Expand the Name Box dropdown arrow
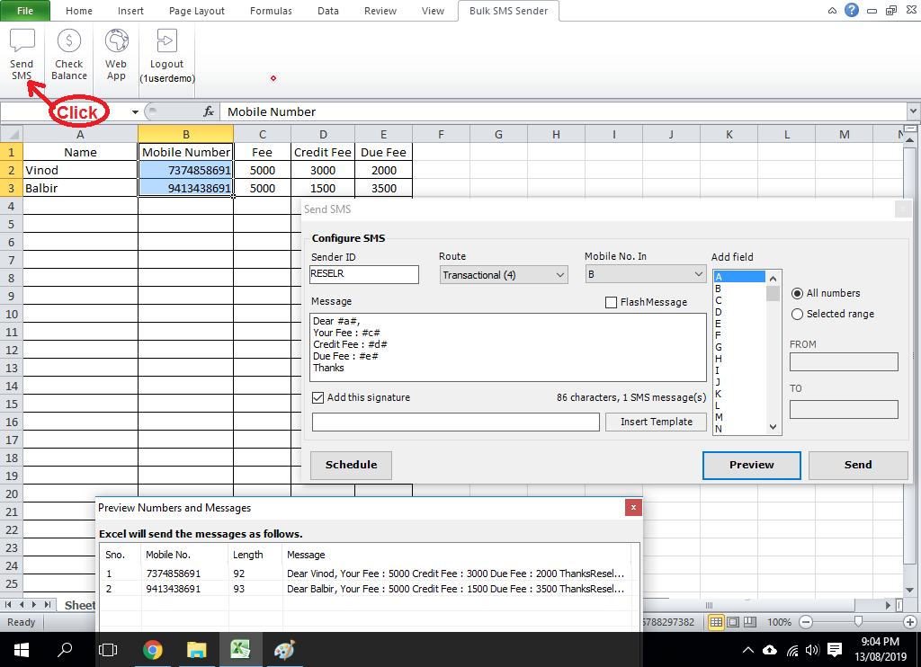The height and width of the screenshot is (667, 921). pos(135,111)
